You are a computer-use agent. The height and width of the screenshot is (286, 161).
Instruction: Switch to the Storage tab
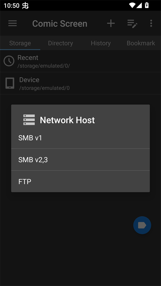(20, 43)
